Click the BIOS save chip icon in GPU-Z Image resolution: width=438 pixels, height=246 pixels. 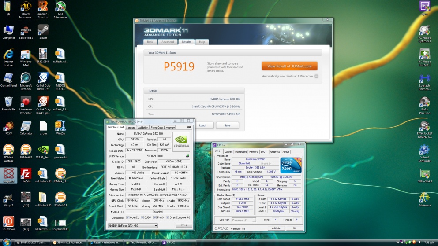tap(187, 156)
